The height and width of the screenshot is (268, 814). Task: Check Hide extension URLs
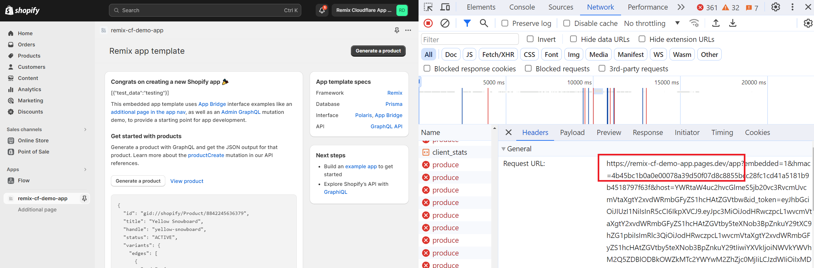(x=642, y=39)
